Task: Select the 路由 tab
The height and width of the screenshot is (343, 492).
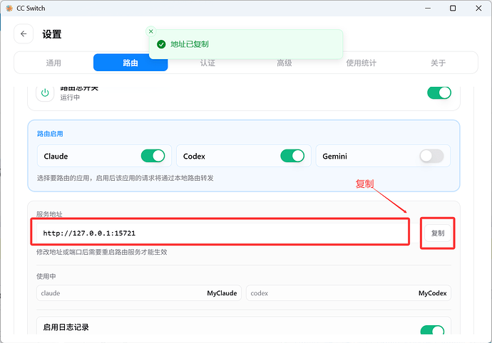Action: 130,63
